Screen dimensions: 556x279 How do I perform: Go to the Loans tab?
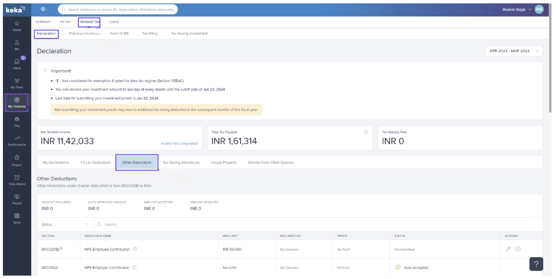[114, 22]
